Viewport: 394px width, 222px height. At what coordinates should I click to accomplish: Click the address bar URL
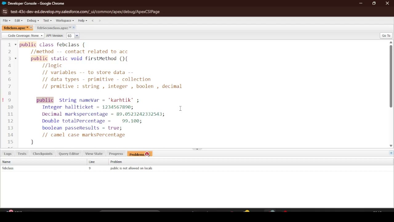point(85,12)
